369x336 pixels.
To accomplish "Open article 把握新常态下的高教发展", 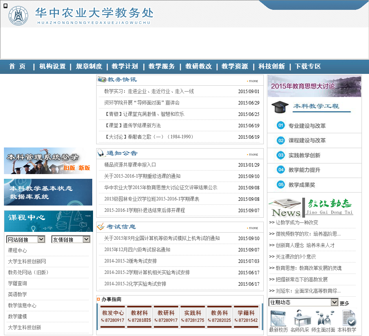I will 302,279.
